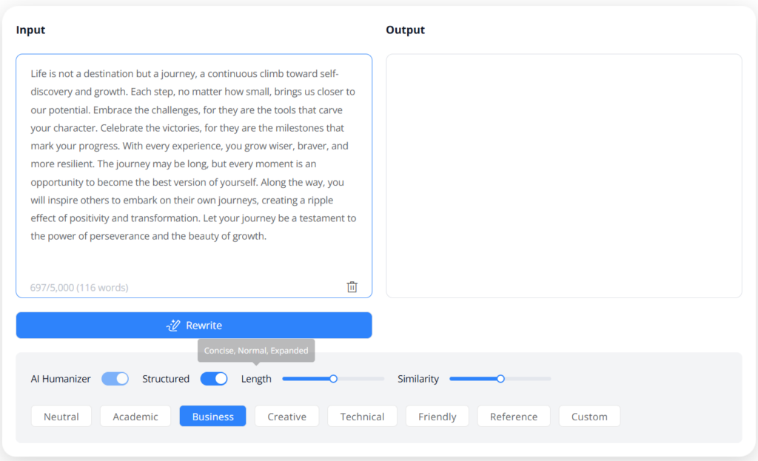Image resolution: width=758 pixels, height=461 pixels.
Task: Disable the Structured toggle
Action: coord(214,378)
